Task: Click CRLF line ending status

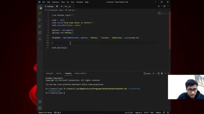Action: click(152, 113)
